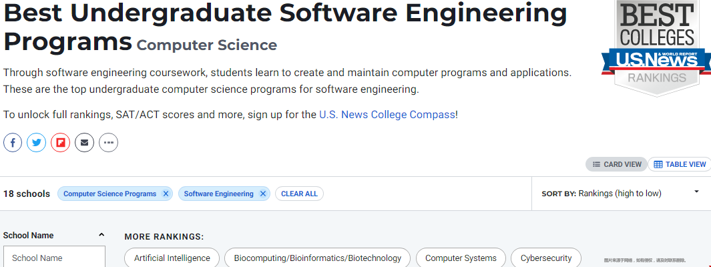The height and width of the screenshot is (267, 711).
Task: View Cybersecurity rankings
Action: 546,258
